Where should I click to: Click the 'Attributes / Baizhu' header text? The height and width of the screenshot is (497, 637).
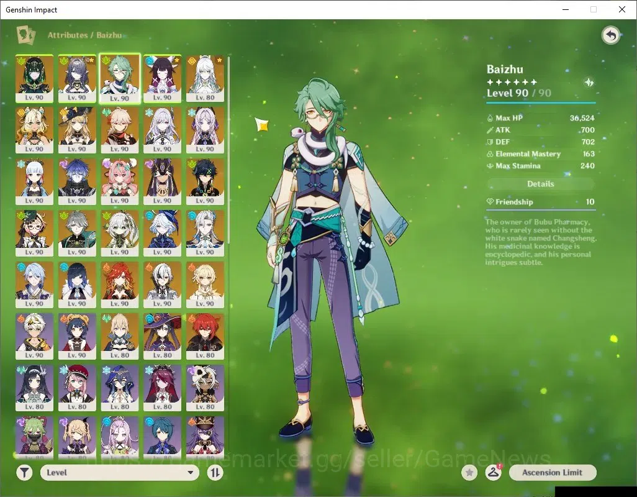pos(84,35)
